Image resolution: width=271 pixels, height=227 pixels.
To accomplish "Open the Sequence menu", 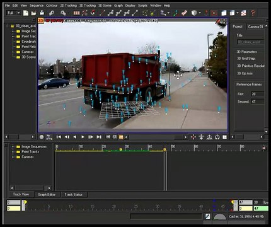I will (37, 6).
